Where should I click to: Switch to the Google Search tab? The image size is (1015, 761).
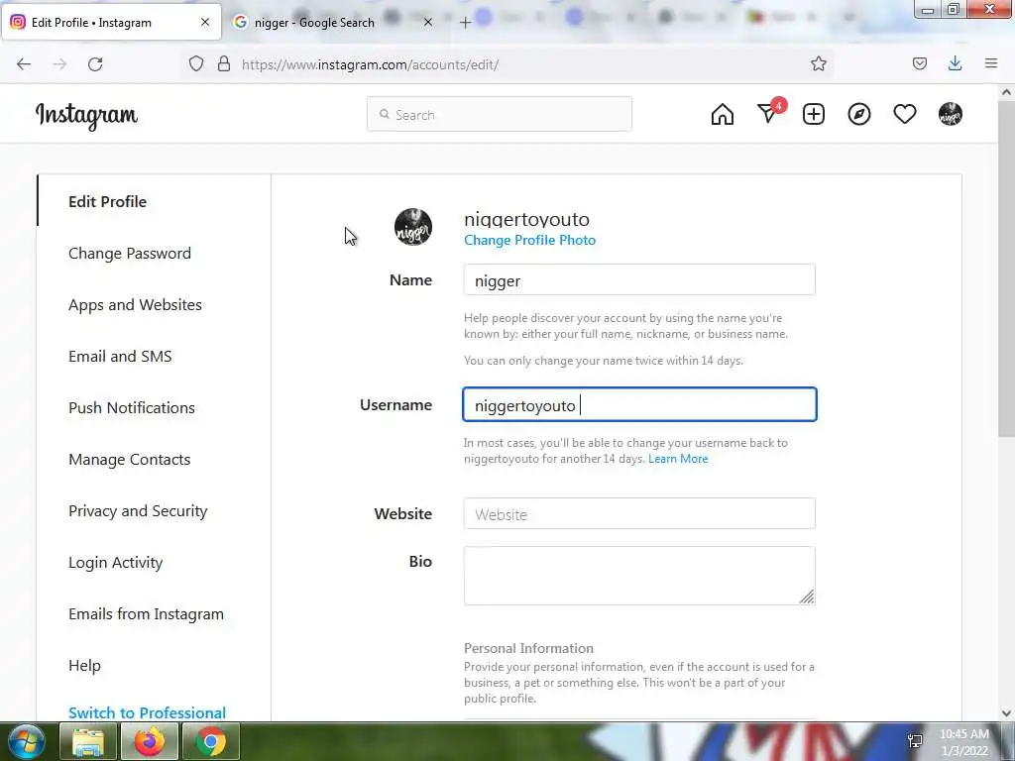point(314,23)
